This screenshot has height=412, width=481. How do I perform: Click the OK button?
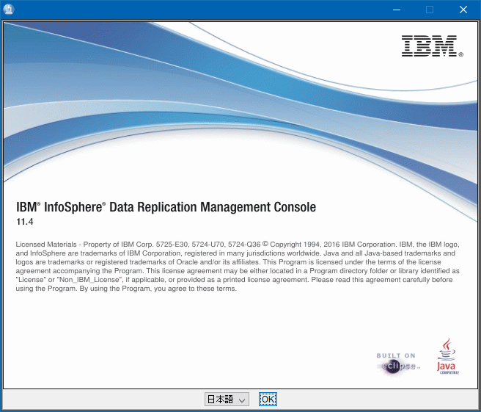(268, 399)
